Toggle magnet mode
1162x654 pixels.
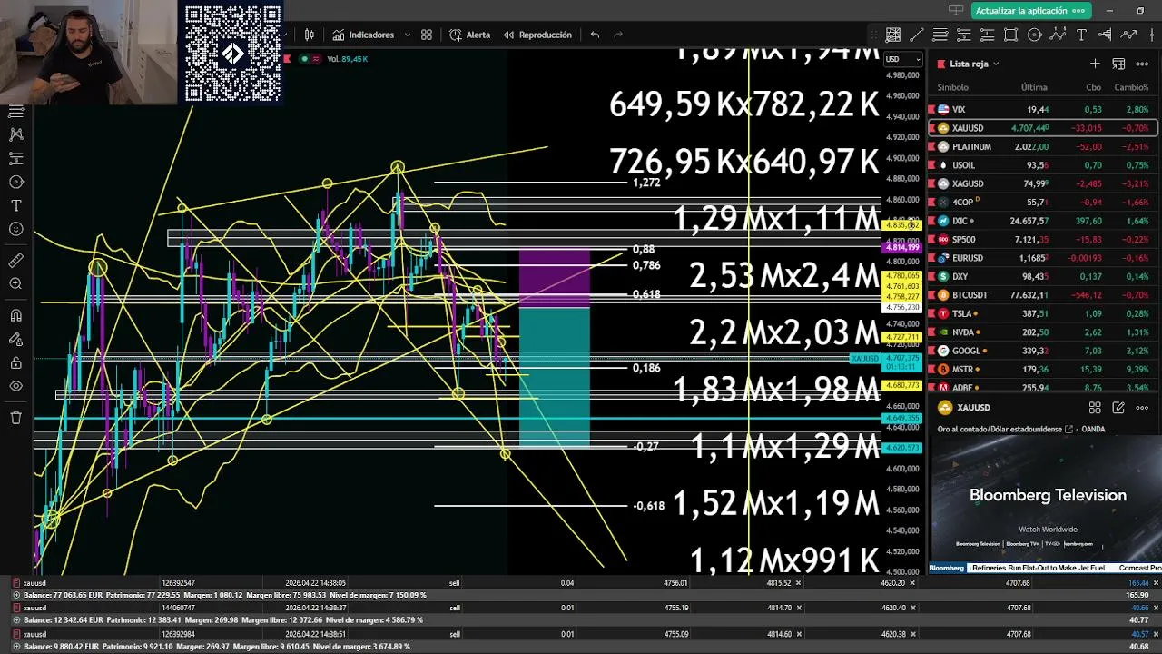click(15, 316)
